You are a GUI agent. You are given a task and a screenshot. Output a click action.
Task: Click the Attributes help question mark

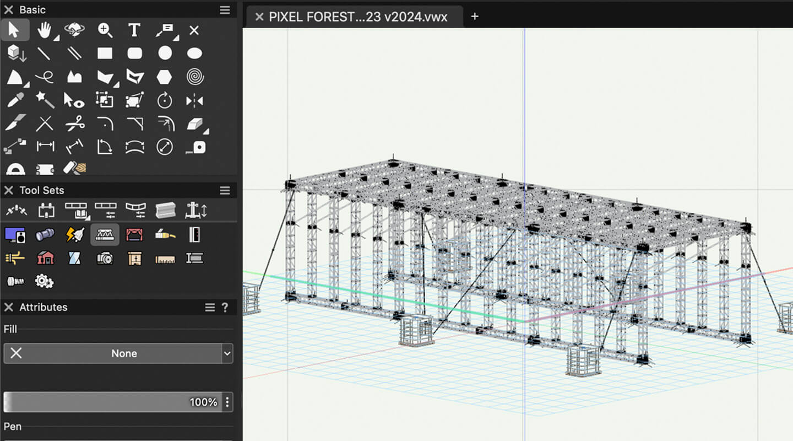click(x=225, y=308)
